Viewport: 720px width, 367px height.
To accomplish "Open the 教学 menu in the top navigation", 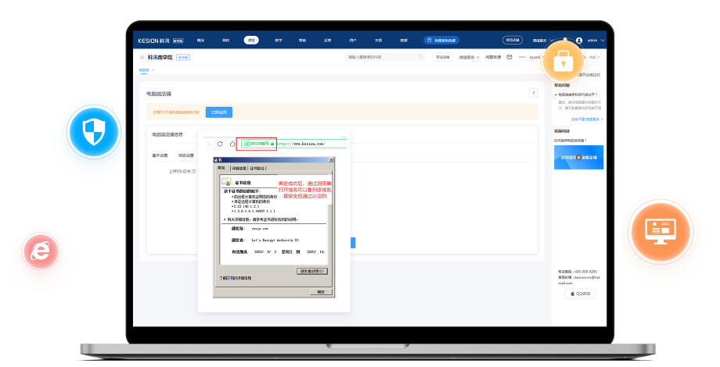I will tap(279, 41).
